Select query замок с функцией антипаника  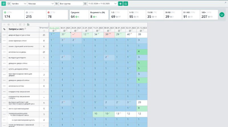(x=21, y=46)
